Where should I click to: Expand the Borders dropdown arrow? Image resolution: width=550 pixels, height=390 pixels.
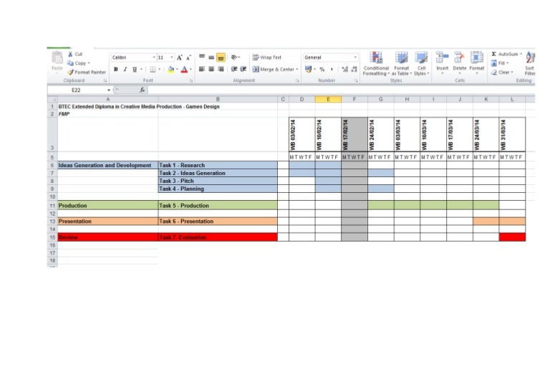pos(159,69)
